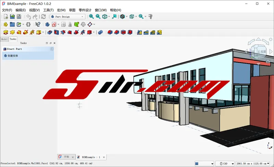274x167 pixels.
Task: Click the blue Create group folder icon
Action: pos(12,24)
